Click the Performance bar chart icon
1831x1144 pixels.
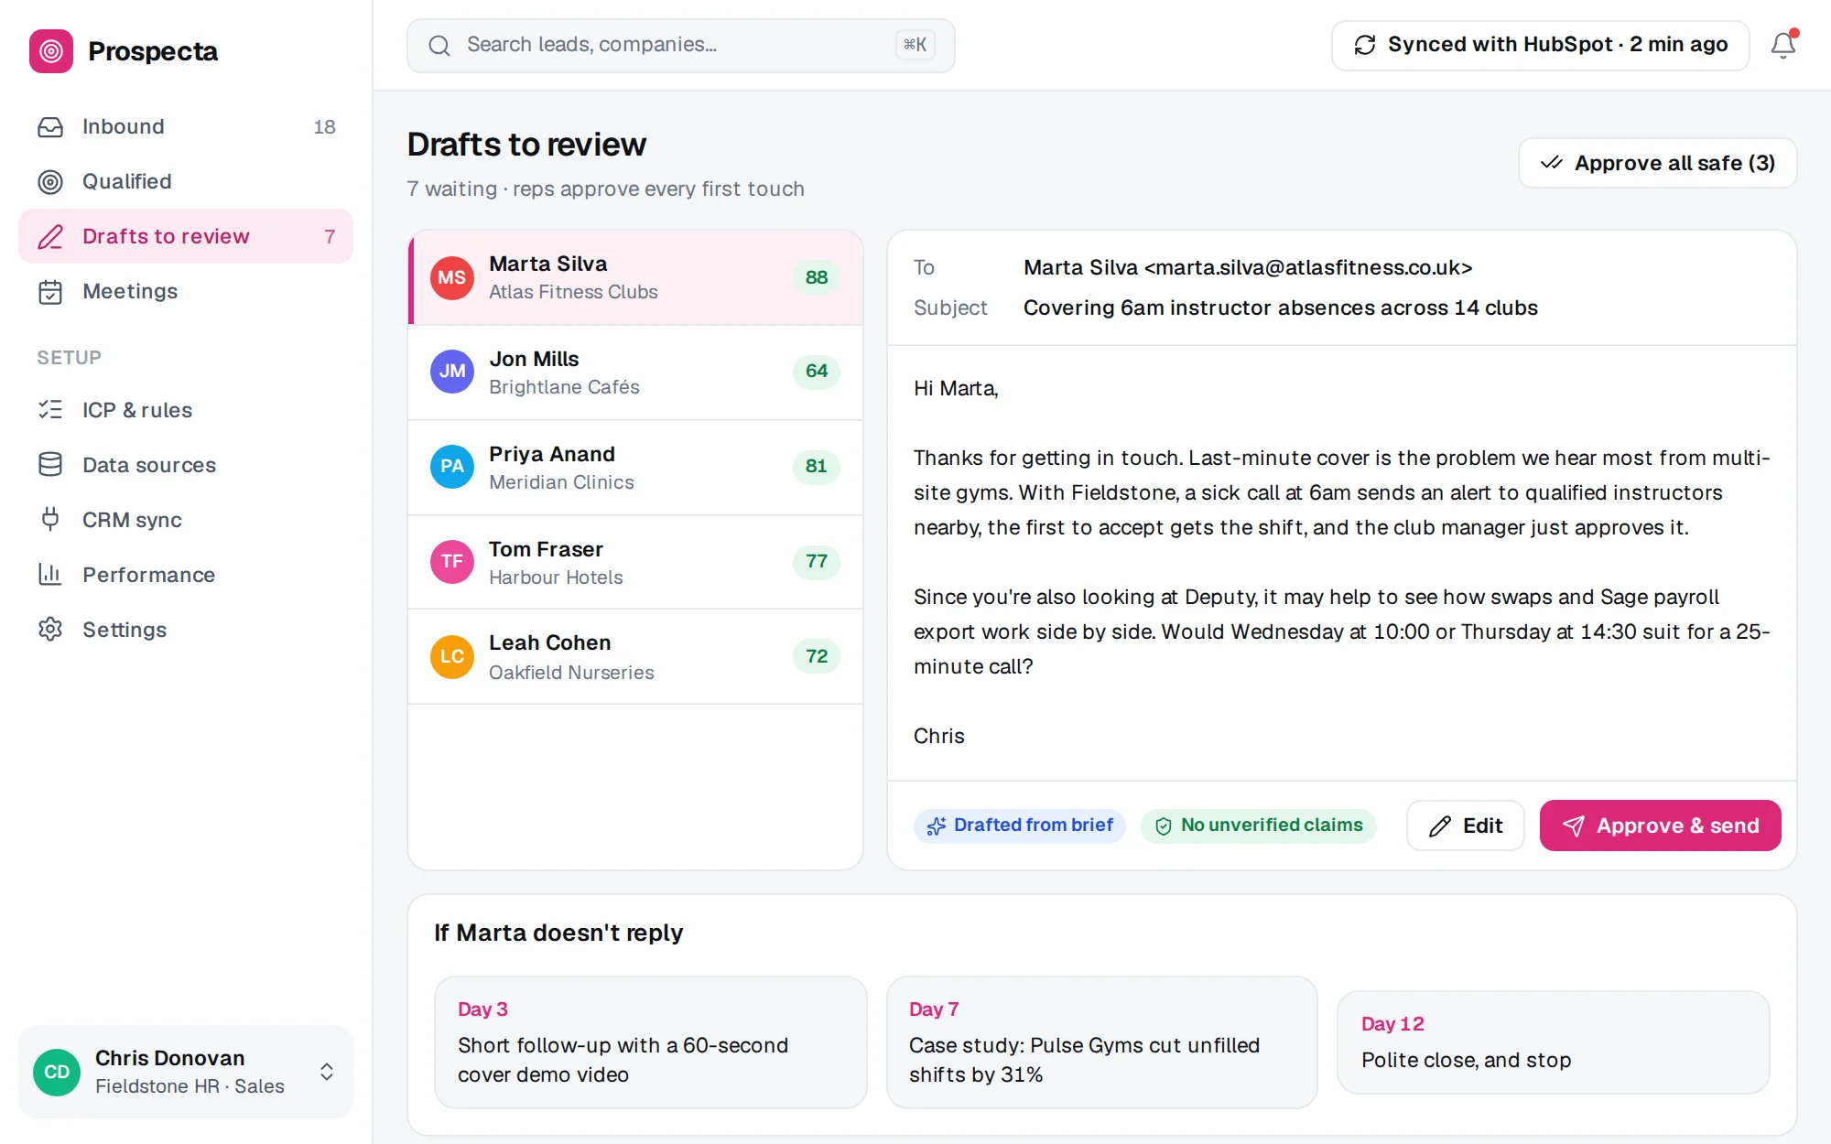point(50,575)
